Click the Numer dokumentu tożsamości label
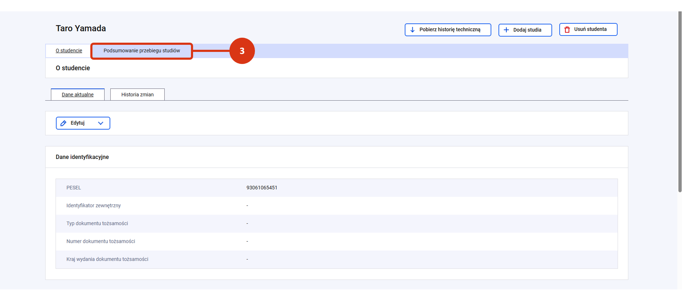 point(101,241)
